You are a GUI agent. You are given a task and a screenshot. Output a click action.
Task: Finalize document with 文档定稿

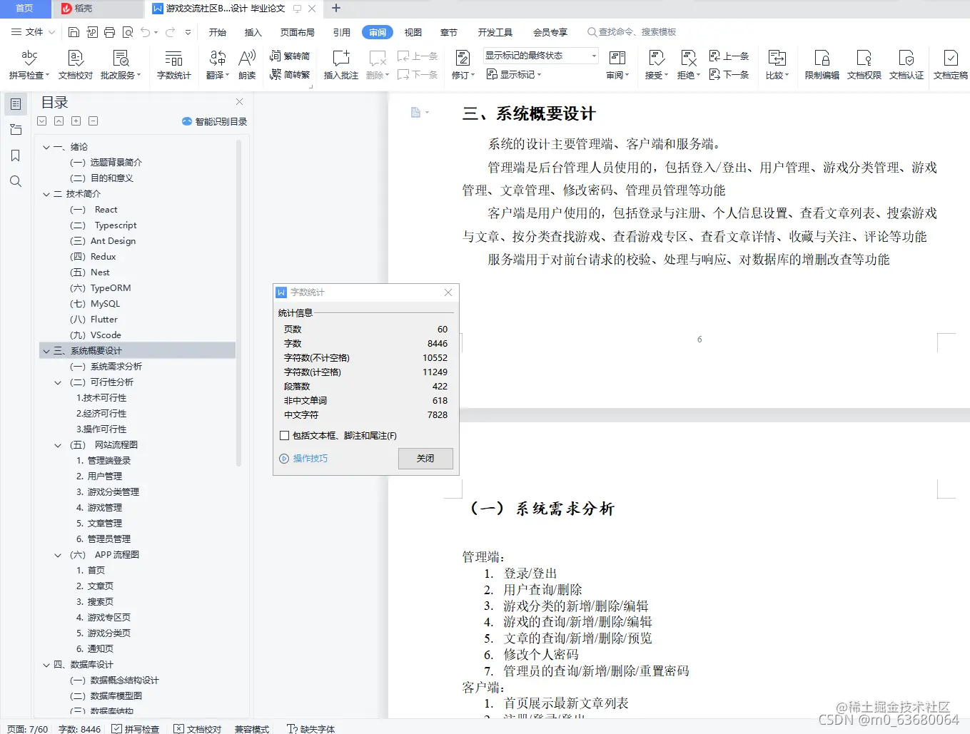pos(950,64)
